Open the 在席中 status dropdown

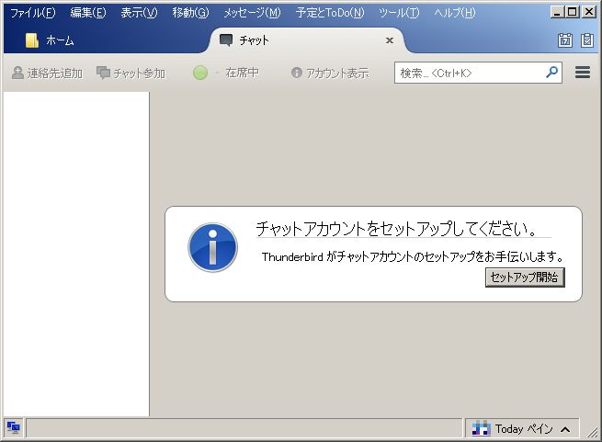coord(242,73)
